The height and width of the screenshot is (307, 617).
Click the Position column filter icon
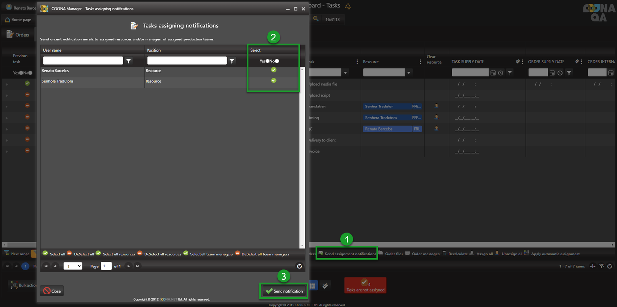[x=232, y=61]
